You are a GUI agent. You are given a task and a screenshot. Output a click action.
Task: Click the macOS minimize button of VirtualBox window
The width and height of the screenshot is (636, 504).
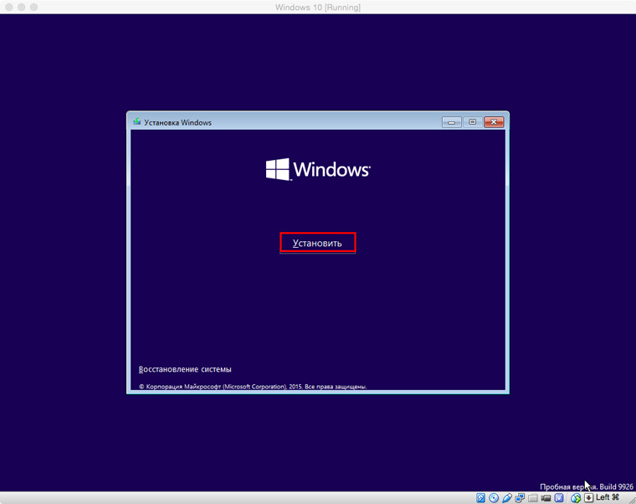pos(22,8)
